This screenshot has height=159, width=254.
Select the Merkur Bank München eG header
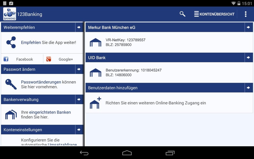pos(165,27)
